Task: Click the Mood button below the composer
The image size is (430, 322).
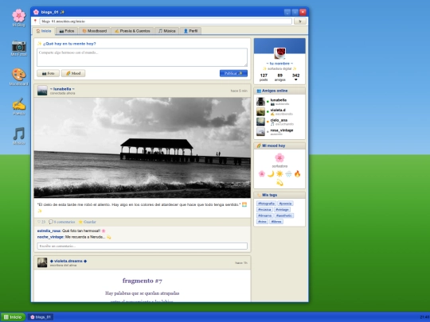Action: click(x=73, y=73)
